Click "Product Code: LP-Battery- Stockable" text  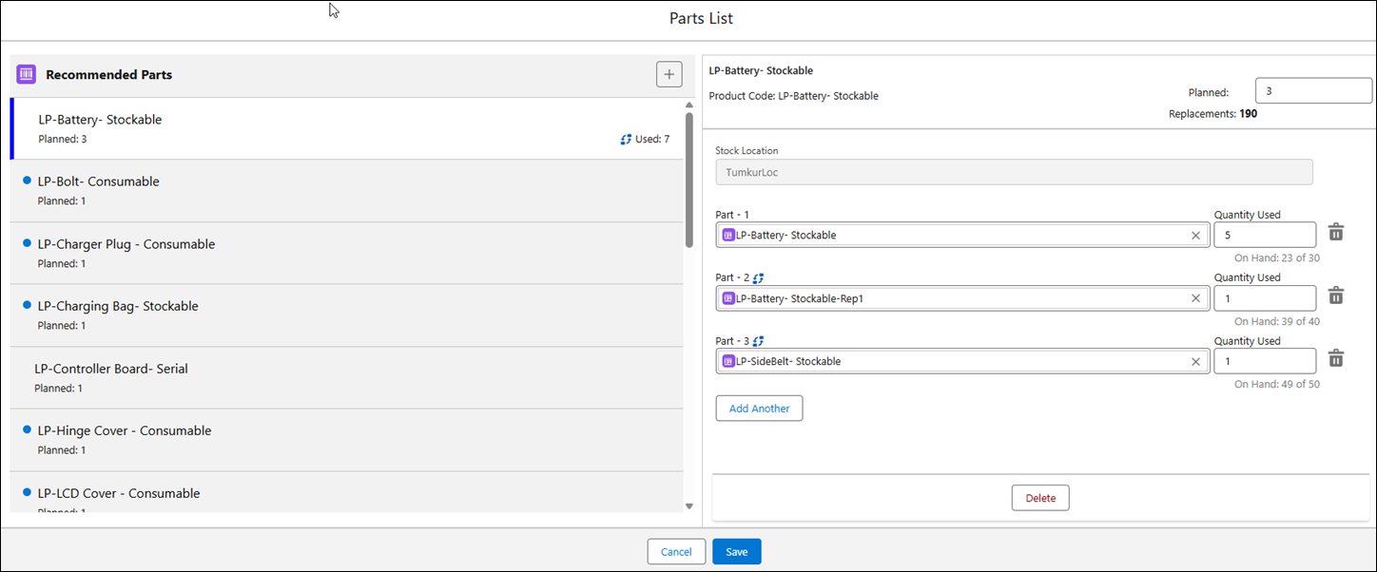click(794, 96)
